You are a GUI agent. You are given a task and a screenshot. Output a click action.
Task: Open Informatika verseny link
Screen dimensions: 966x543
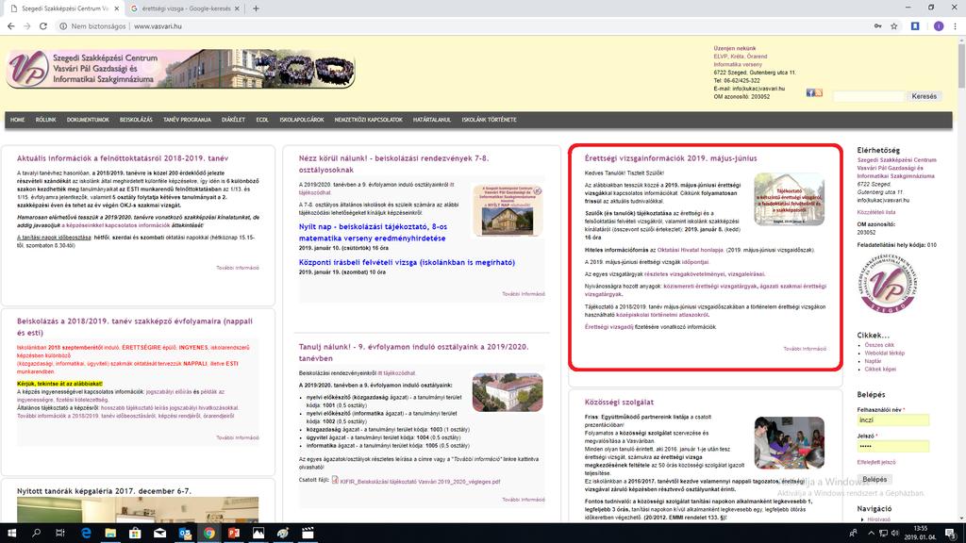(x=738, y=64)
